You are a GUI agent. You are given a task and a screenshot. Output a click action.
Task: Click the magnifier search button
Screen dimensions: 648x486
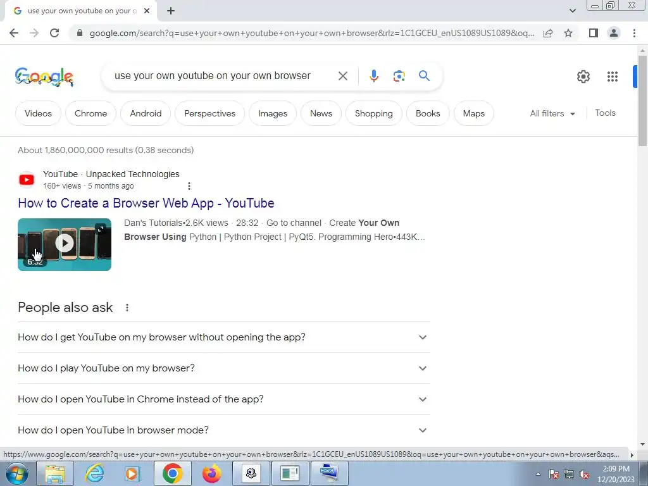pyautogui.click(x=424, y=76)
